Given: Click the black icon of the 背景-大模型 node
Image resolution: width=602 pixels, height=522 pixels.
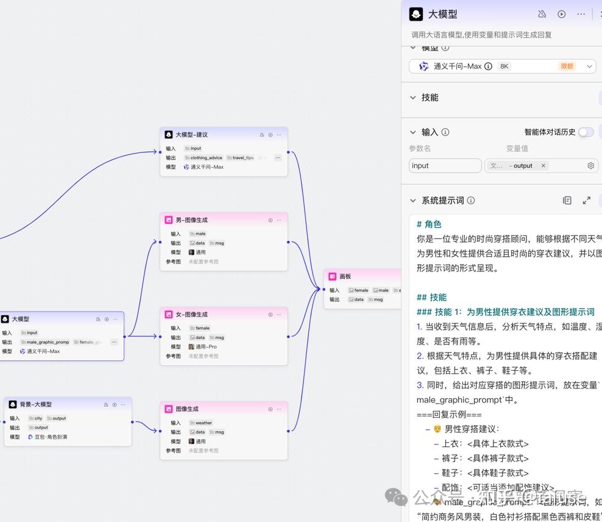Looking at the screenshot, I should pyautogui.click(x=13, y=404).
